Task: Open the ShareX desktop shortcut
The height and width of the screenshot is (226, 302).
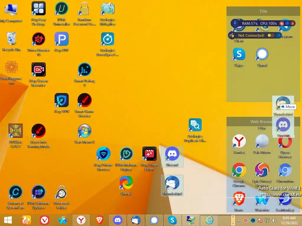Action: 126,185
